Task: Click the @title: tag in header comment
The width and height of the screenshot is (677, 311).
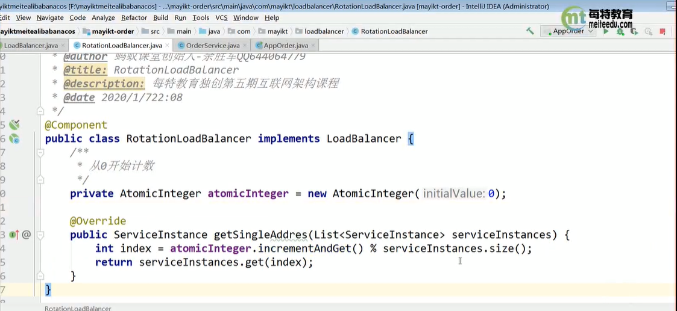Action: tap(86, 70)
